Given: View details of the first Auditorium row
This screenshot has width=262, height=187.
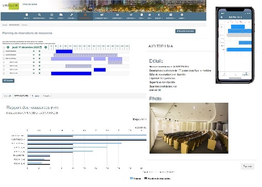Looking at the screenshot, I should pos(34,51).
